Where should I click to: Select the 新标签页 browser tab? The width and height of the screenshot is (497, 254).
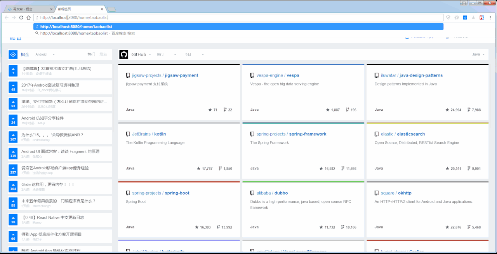tap(79, 9)
